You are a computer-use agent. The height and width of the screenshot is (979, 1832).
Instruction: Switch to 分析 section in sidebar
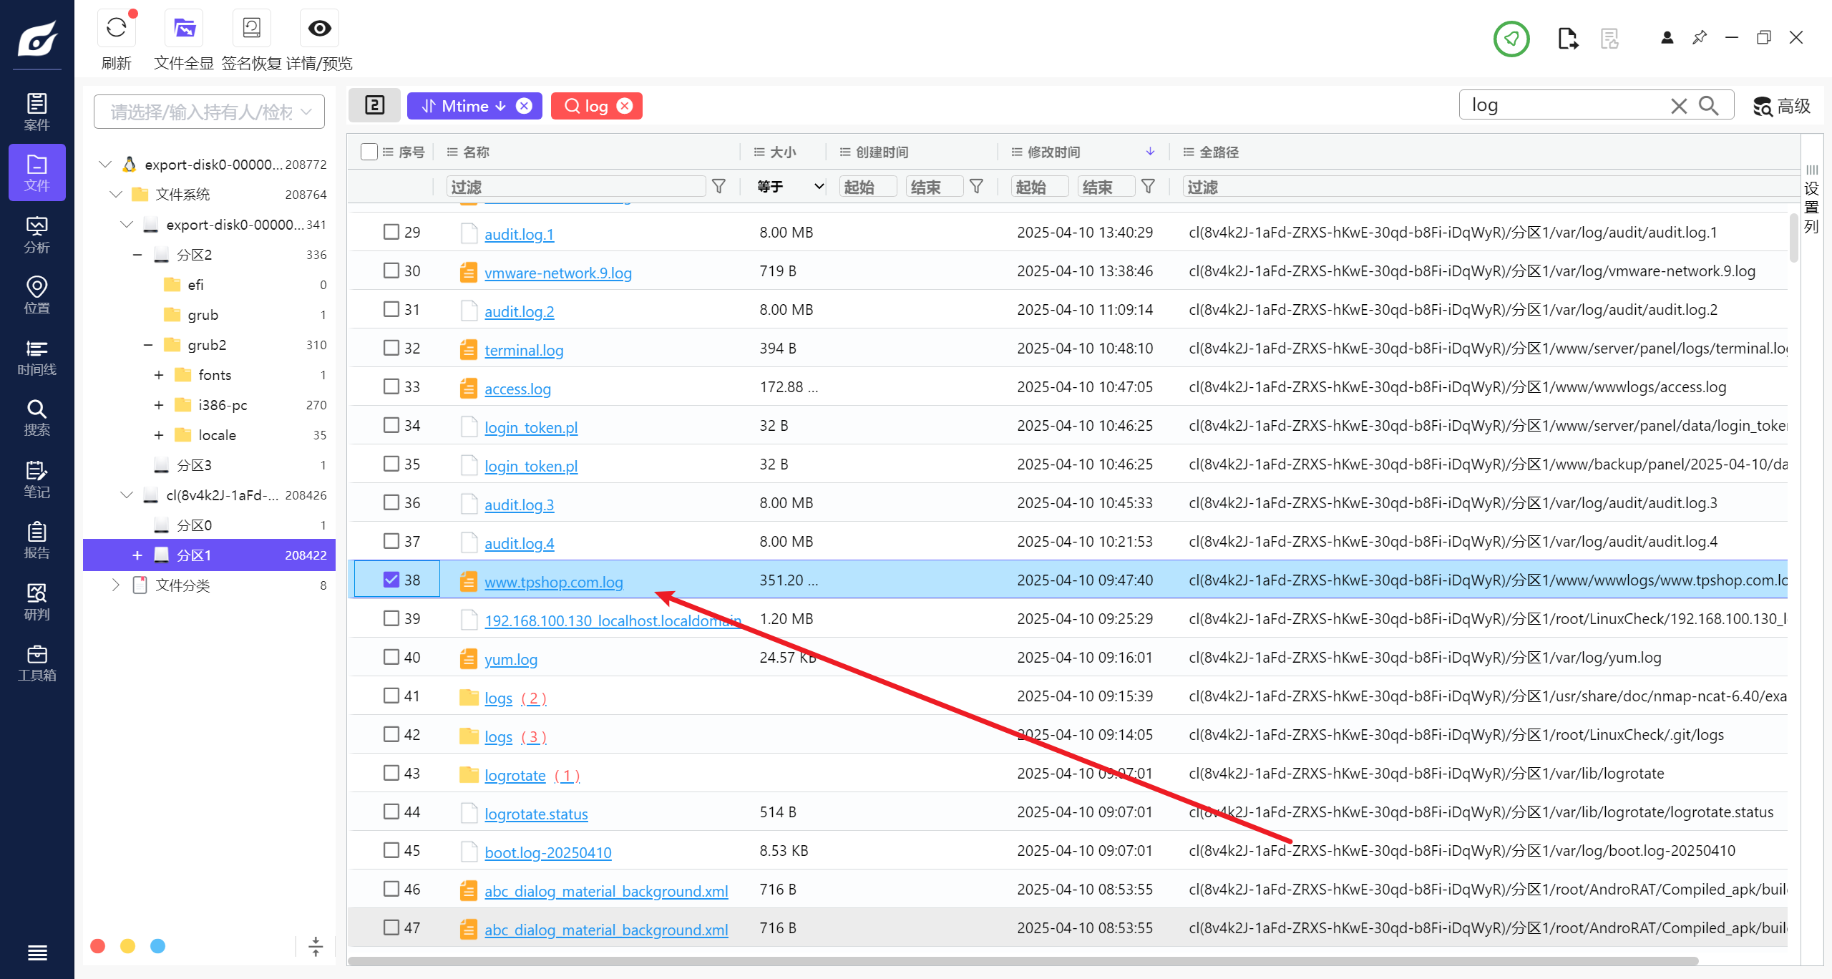36,235
